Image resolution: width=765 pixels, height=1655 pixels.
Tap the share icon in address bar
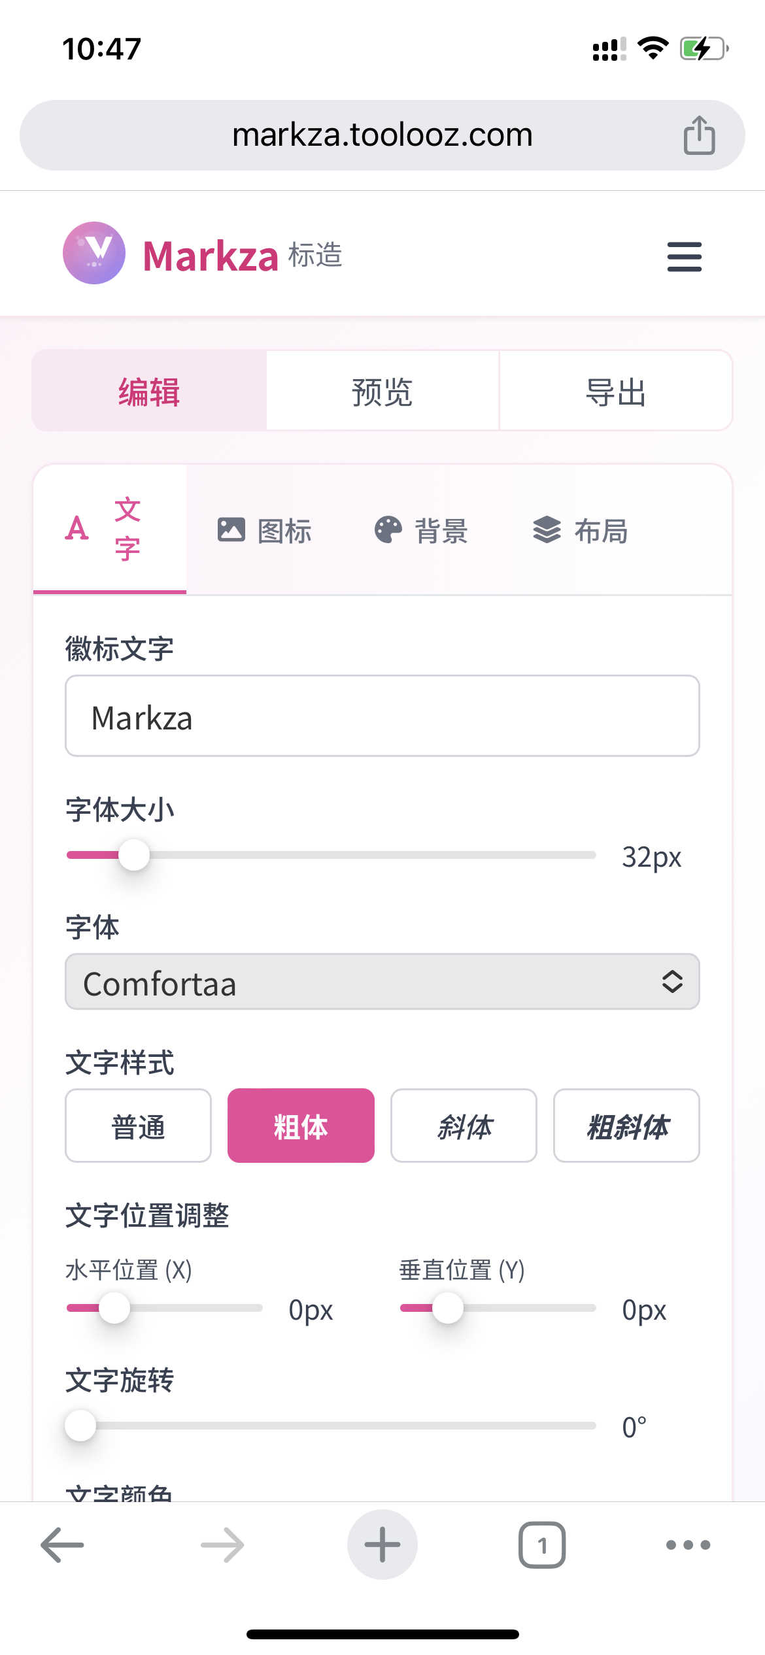click(699, 135)
